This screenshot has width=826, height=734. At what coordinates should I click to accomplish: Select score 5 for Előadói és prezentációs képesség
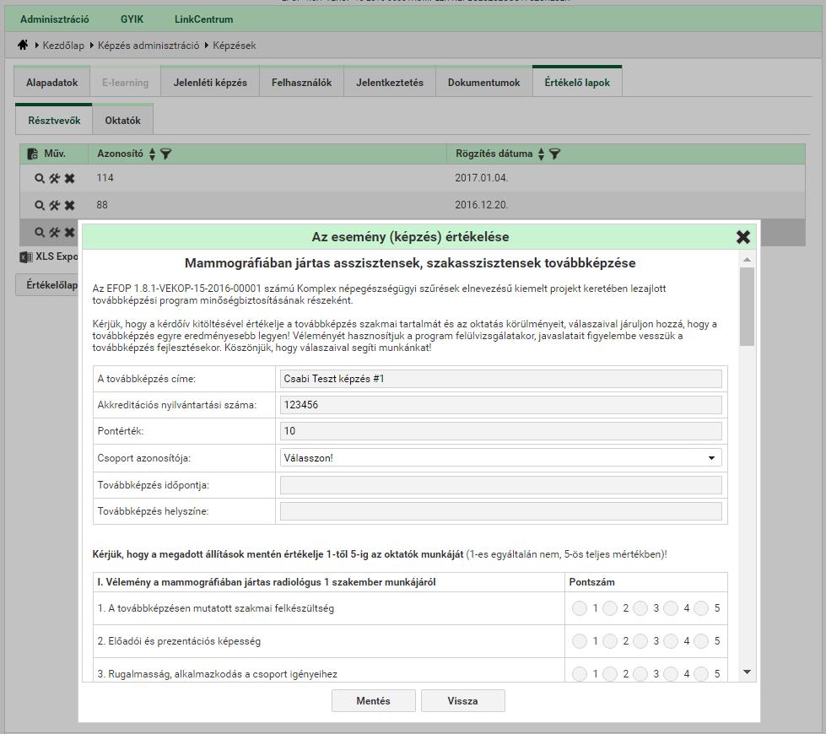click(702, 641)
